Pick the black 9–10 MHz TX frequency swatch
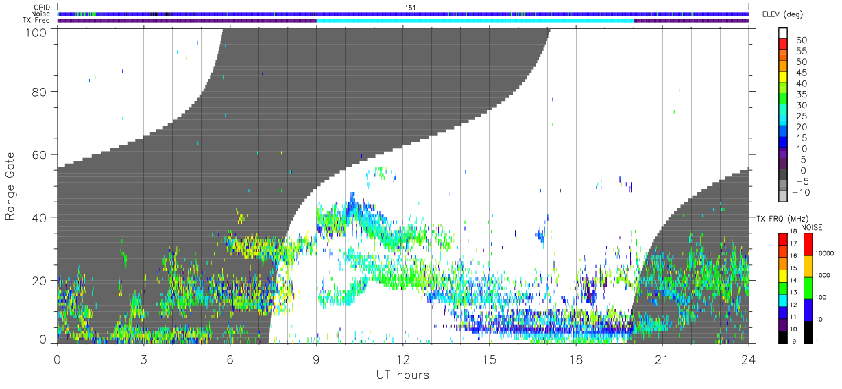 pos(783,337)
